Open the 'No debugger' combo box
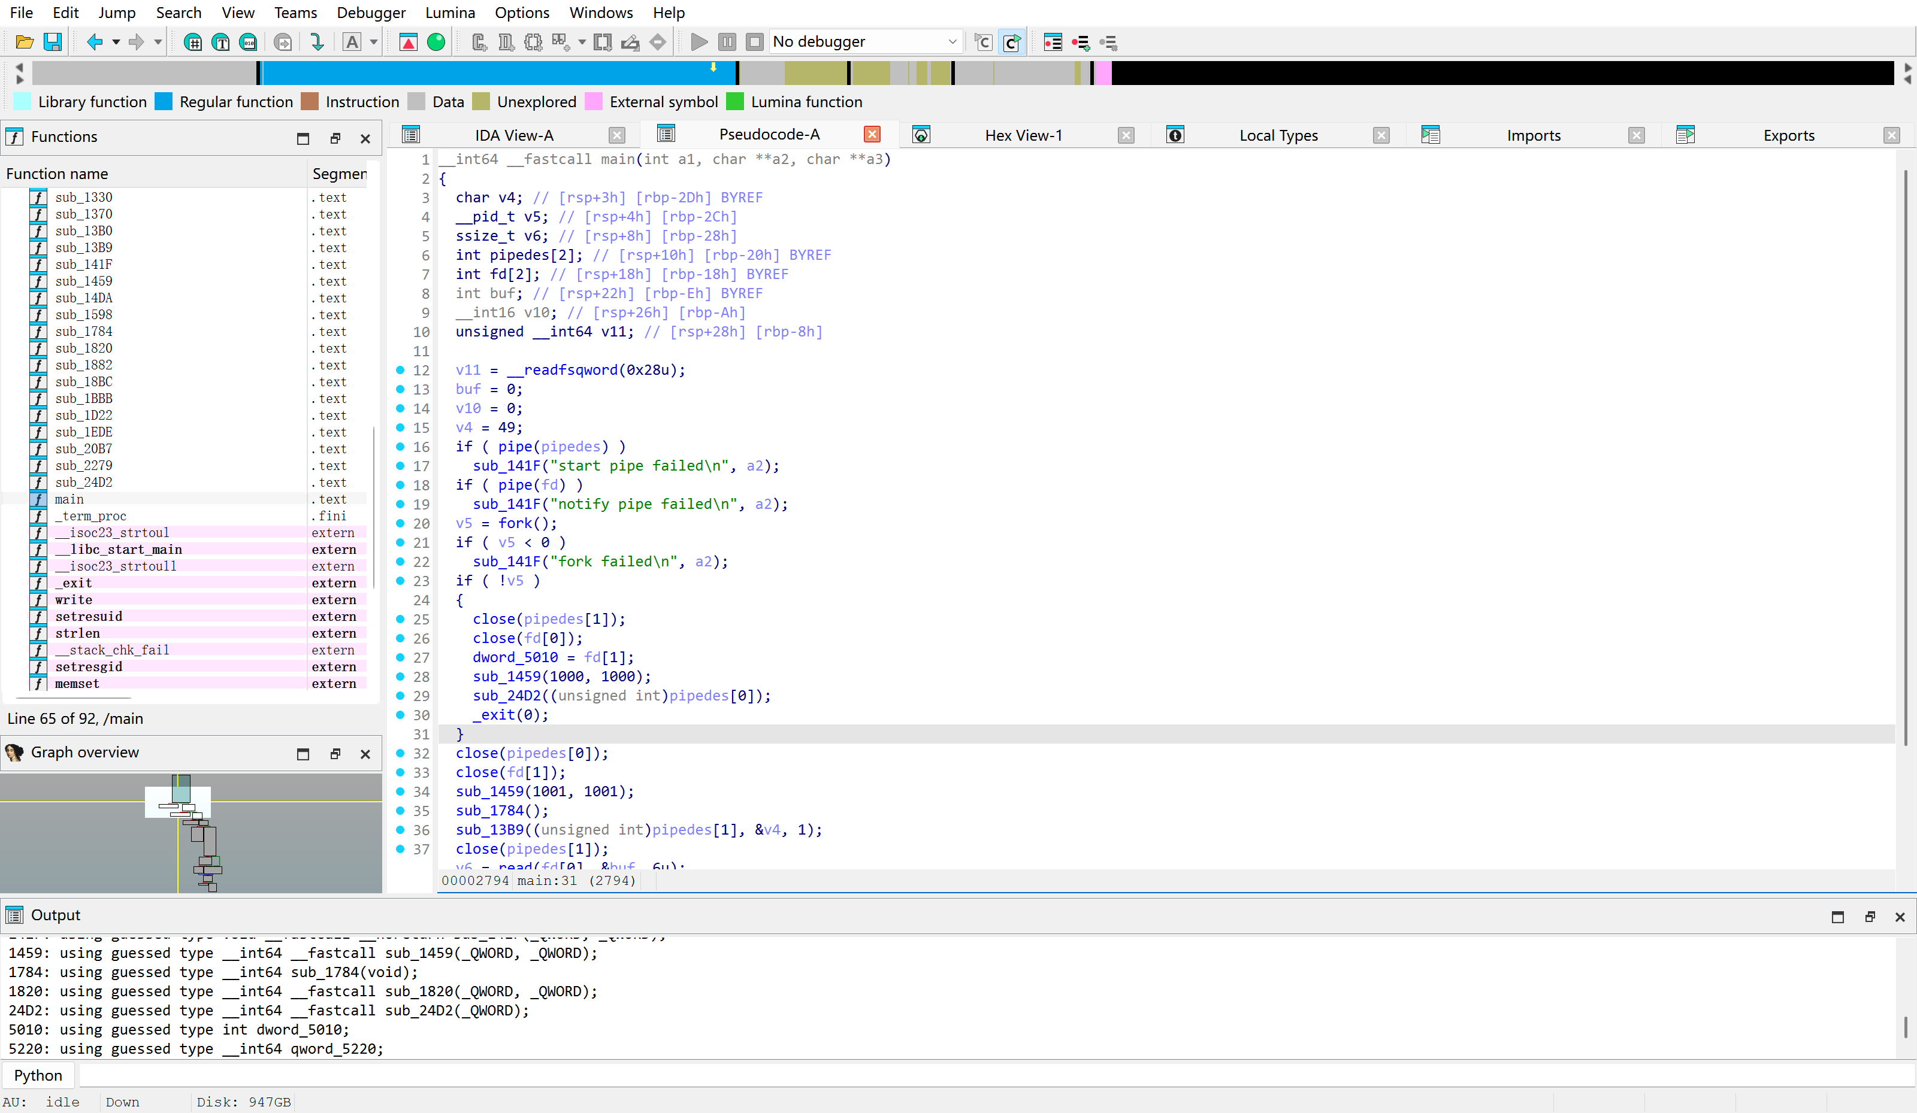The height and width of the screenshot is (1113, 1917). pos(866,42)
